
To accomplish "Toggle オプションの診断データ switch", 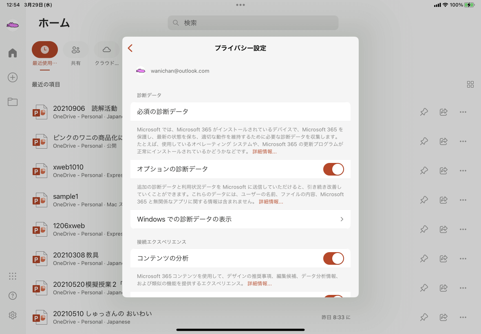I will pos(333,169).
